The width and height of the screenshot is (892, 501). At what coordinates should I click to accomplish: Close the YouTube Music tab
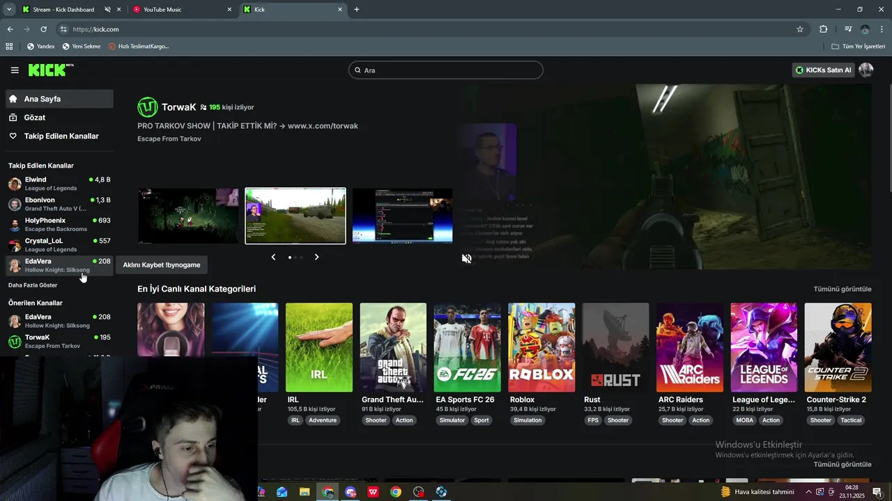point(230,10)
